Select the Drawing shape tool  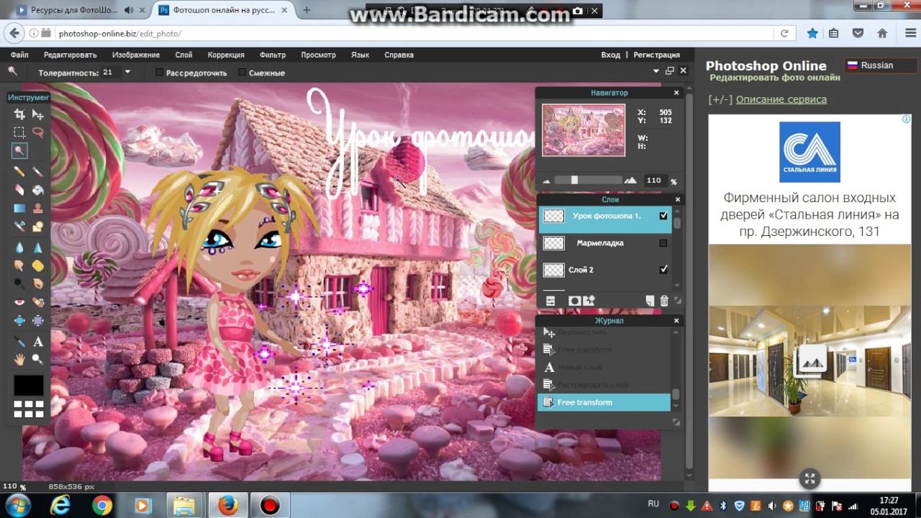point(38,227)
